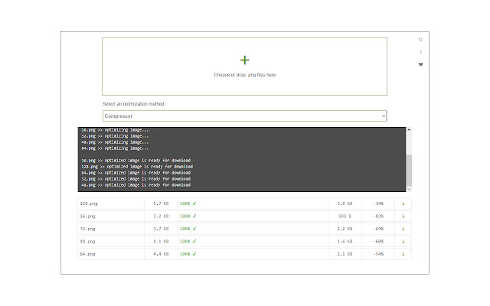Click the log panel scrollbar thumb
This screenshot has width=490, height=306.
[x=409, y=170]
